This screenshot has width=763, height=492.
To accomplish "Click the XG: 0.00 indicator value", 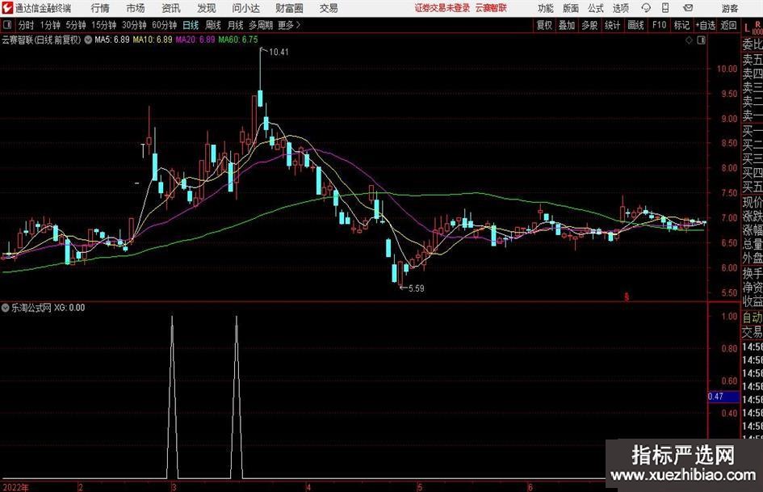I will pyautogui.click(x=69, y=308).
